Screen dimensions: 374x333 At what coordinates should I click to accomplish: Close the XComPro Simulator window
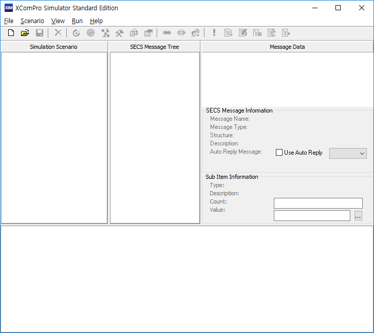pyautogui.click(x=361, y=8)
